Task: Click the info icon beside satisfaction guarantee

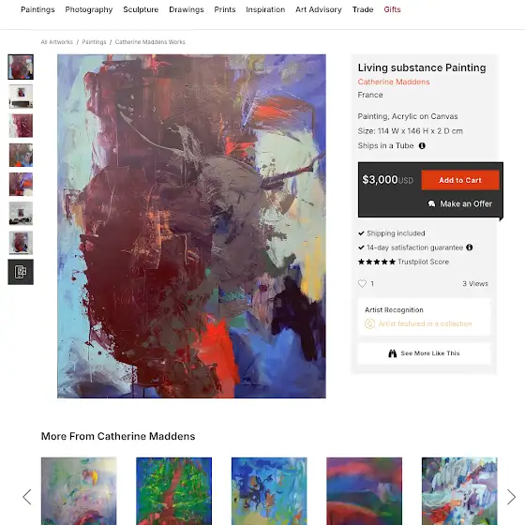Action: pos(470,247)
